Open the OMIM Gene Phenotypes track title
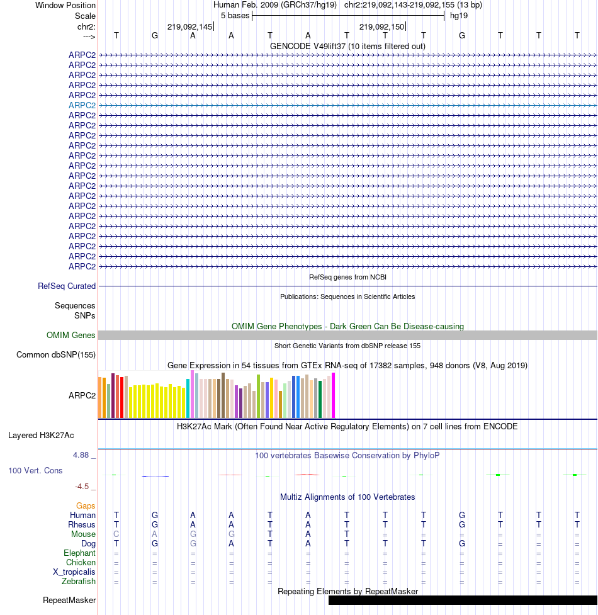This screenshot has height=615, width=598. (347, 326)
